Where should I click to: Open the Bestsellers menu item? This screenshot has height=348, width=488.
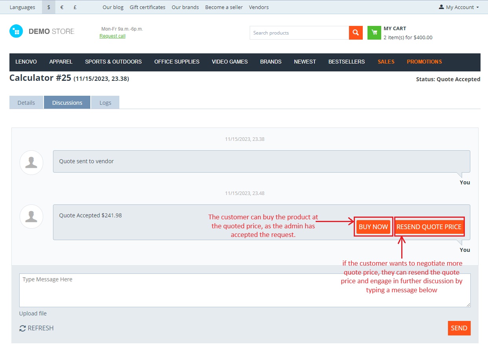point(347,62)
